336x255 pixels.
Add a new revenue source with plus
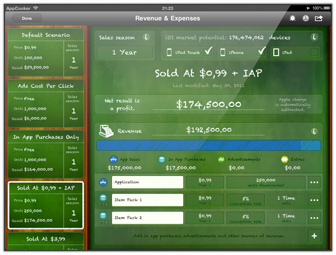click(x=314, y=236)
